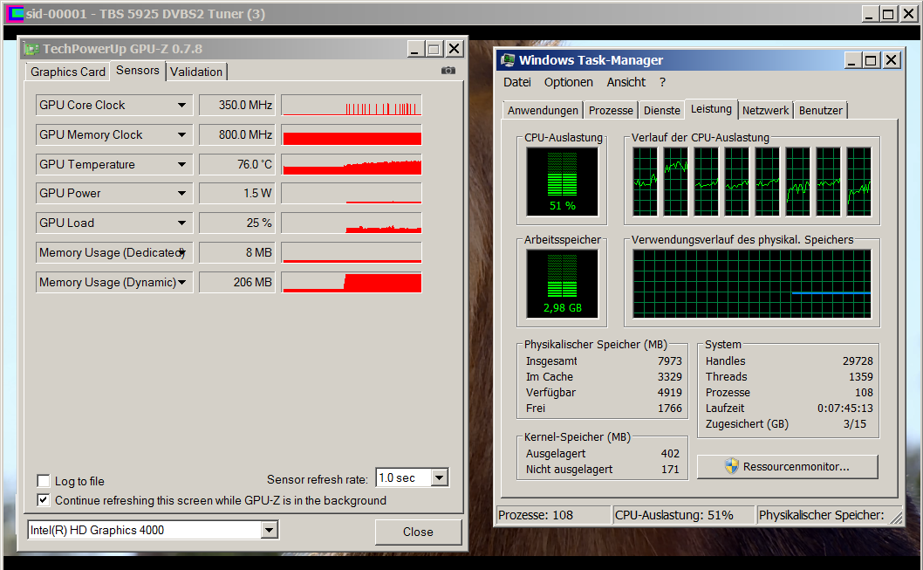Switch to the Anwendungen tab

[x=543, y=111]
